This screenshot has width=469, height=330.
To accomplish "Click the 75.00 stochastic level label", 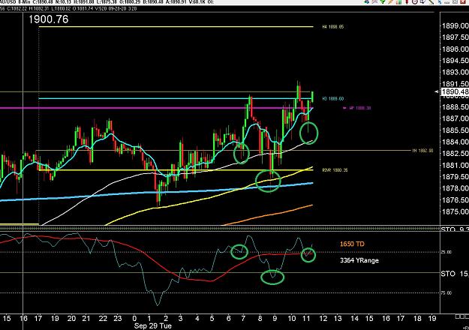I will pyautogui.click(x=446, y=293).
